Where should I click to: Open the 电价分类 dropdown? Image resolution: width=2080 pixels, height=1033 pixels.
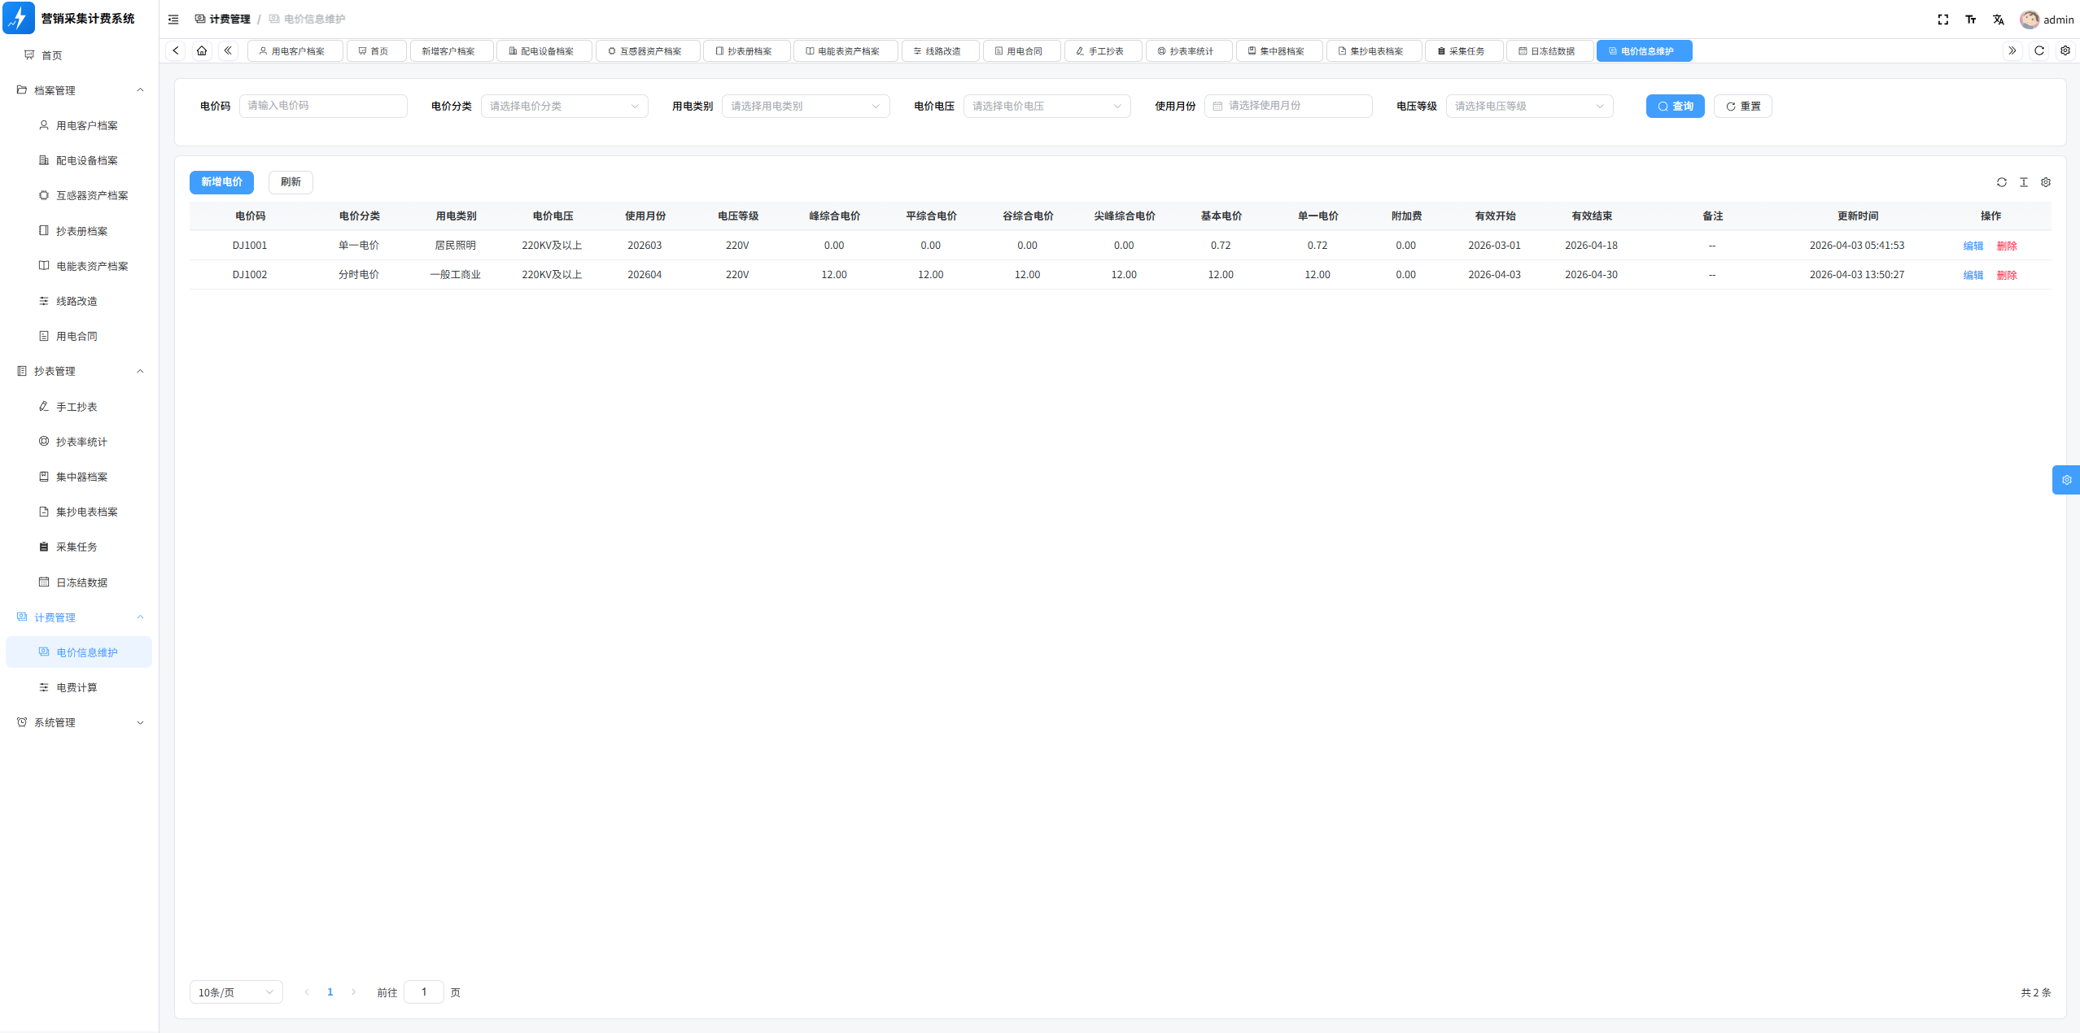point(564,106)
